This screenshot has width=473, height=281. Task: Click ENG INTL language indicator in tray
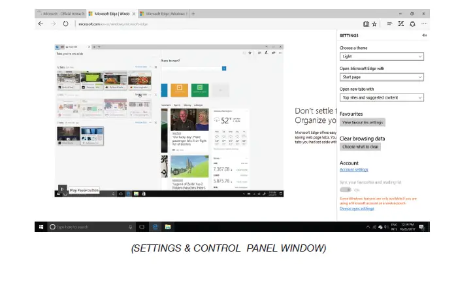tap(394, 227)
